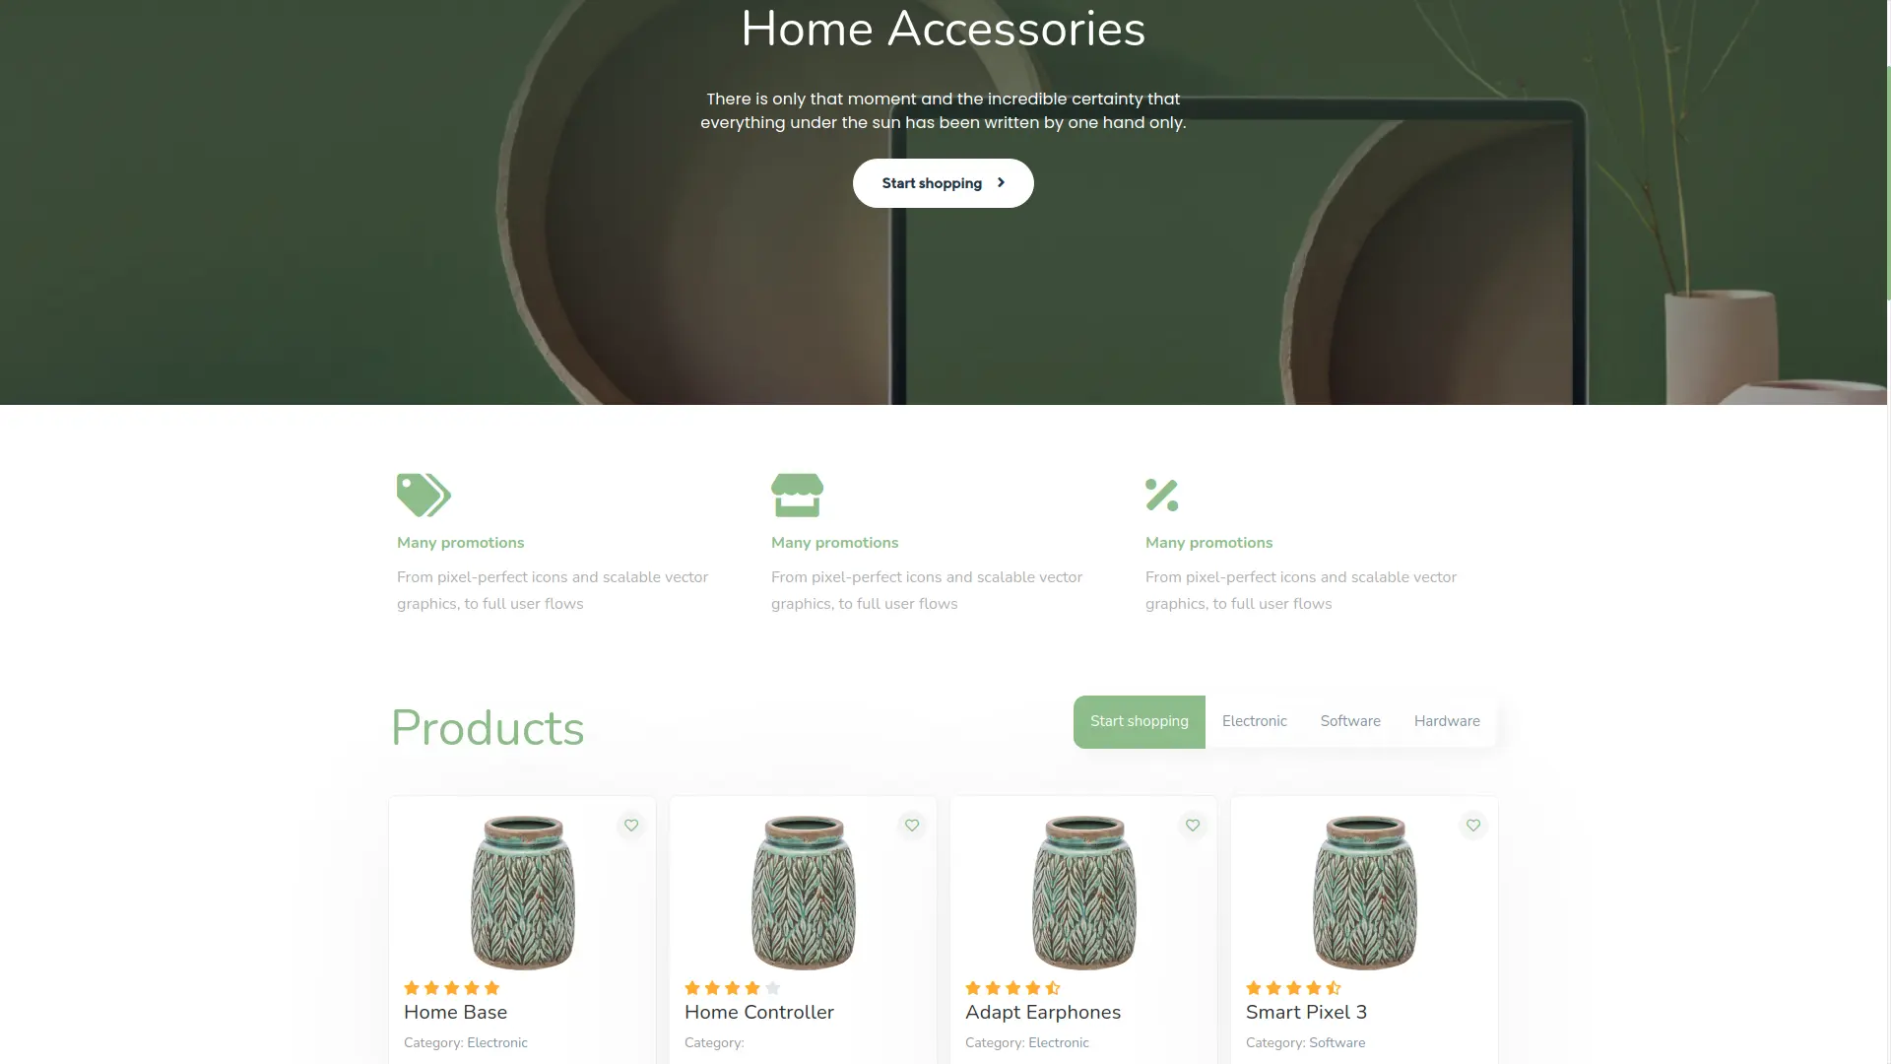Click the percent sign promotions icon

click(1161, 495)
